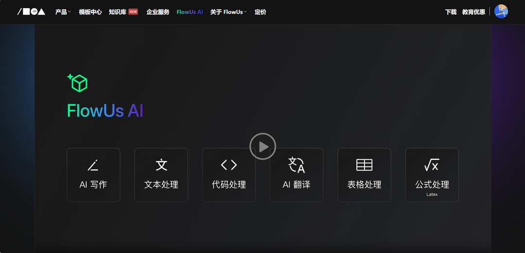This screenshot has height=253, width=525.
Task: Click the FlowUs AI gradient heading
Action: click(x=105, y=111)
